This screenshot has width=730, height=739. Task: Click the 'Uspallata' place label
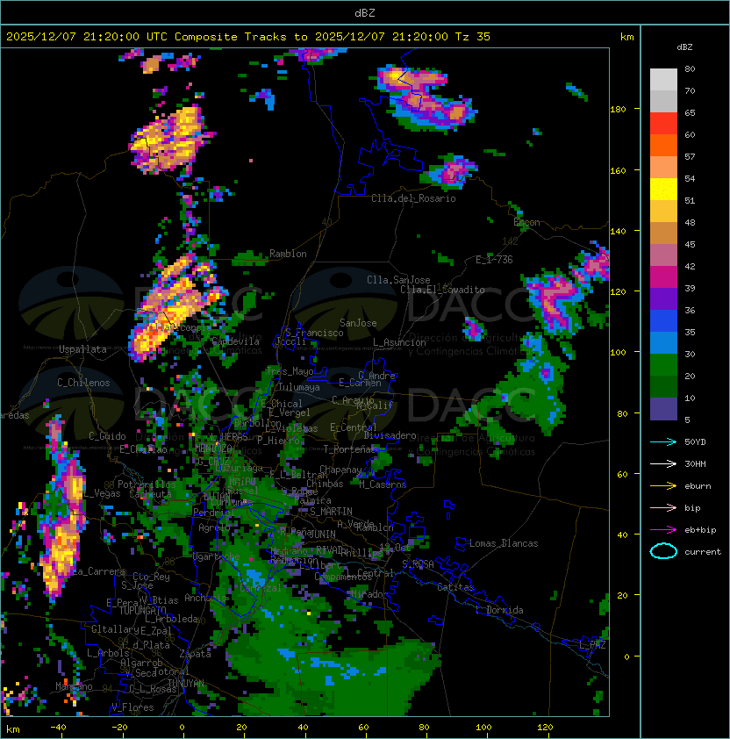pos(82,349)
